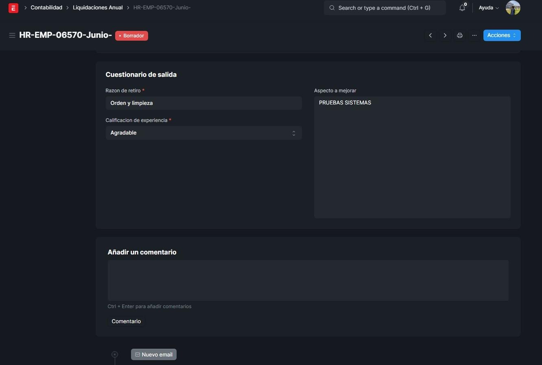Go to previous document with left arrow
The image size is (542, 365).
(430, 35)
